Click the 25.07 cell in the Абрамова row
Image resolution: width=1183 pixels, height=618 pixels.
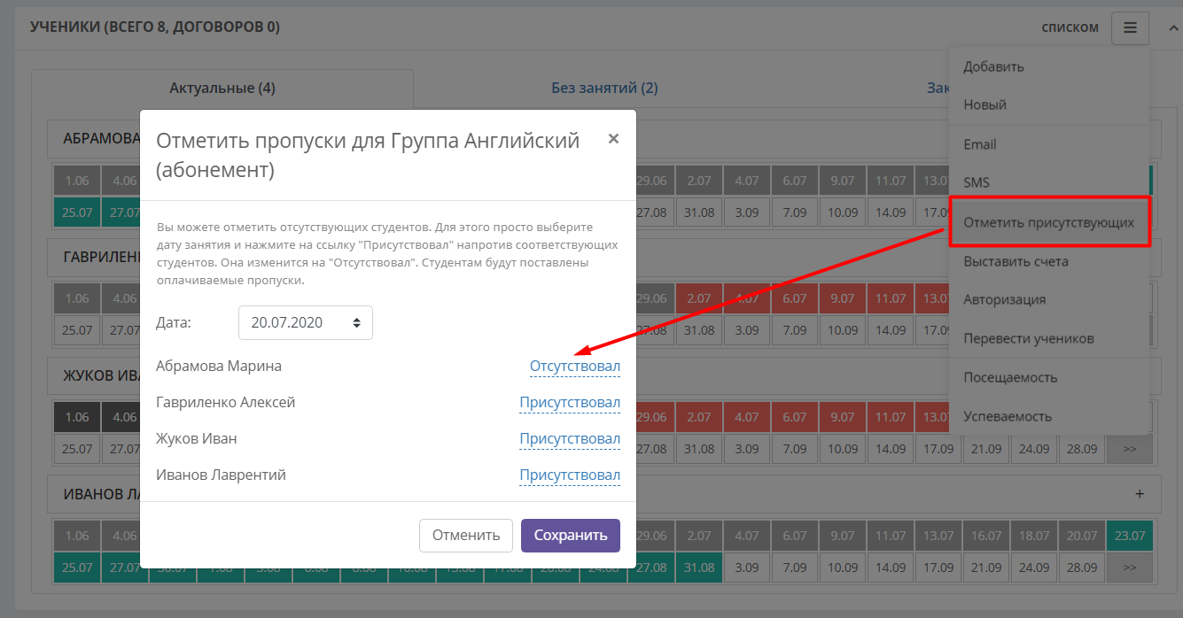(x=77, y=212)
